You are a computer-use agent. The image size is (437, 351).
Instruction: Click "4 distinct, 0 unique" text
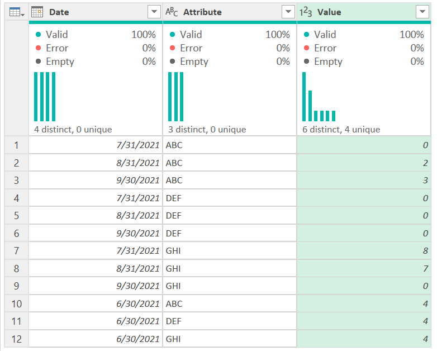click(73, 129)
